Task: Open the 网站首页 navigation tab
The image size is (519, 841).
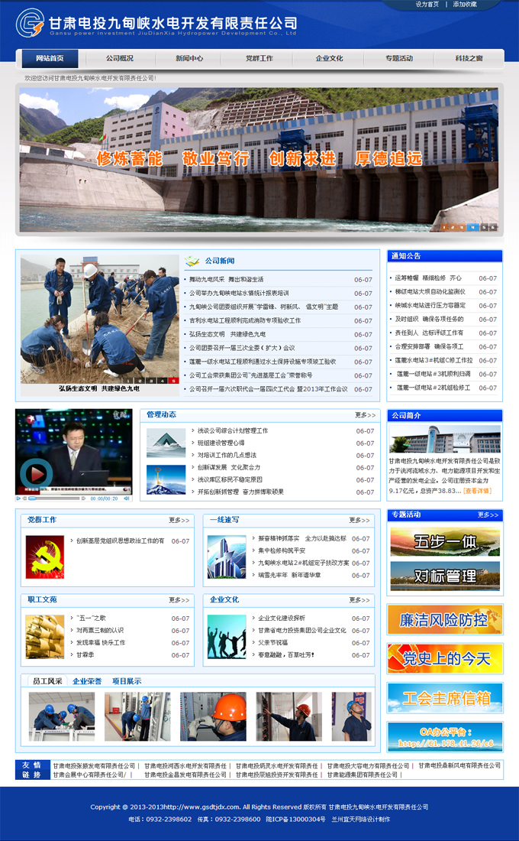Action: point(50,58)
